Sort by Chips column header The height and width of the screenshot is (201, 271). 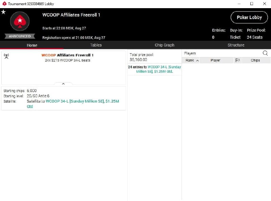[x=256, y=60]
